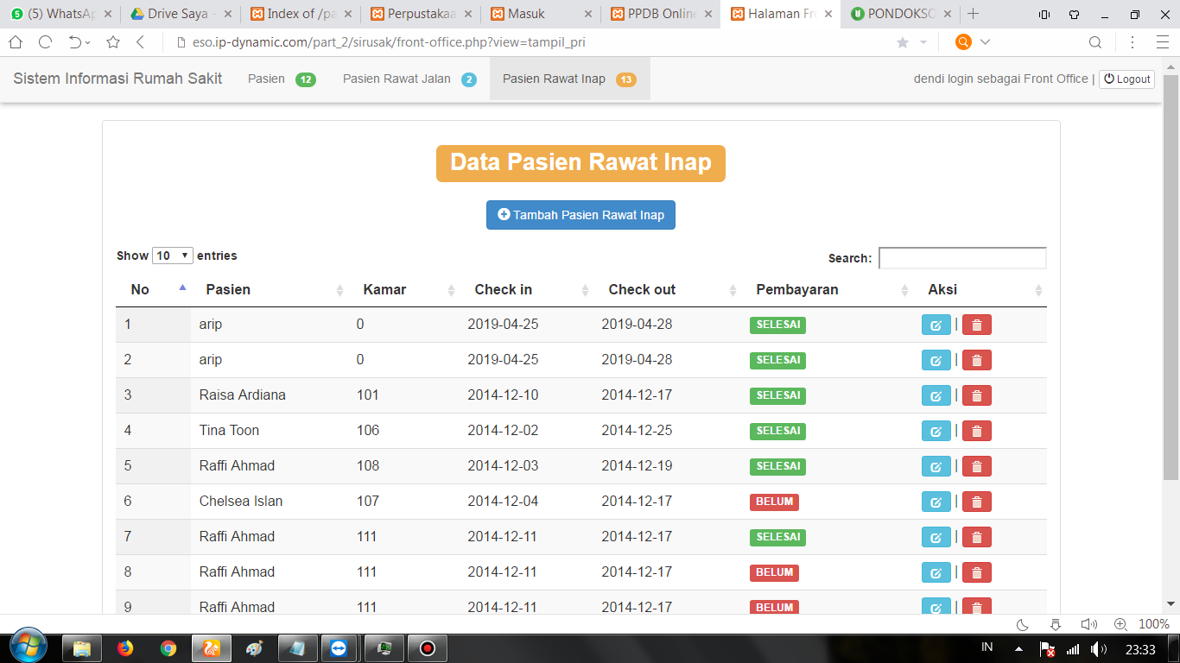This screenshot has height=663, width=1180.
Task: Click delete trash icon for Tina Toon row
Action: [x=976, y=431]
